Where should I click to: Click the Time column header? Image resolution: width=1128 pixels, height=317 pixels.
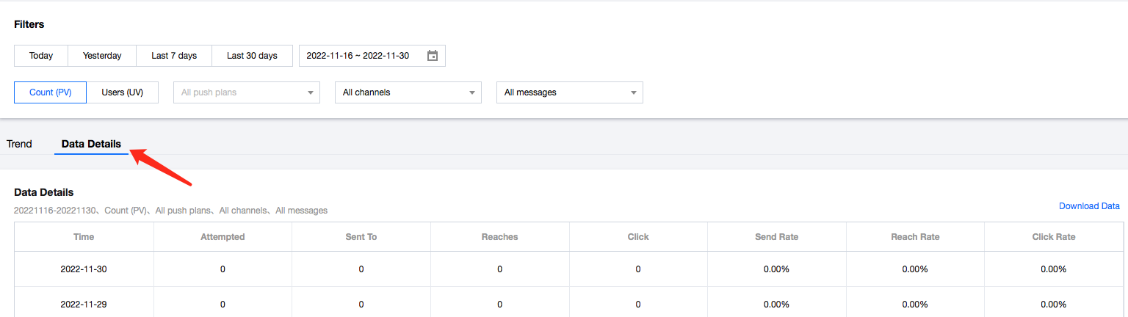coord(84,237)
